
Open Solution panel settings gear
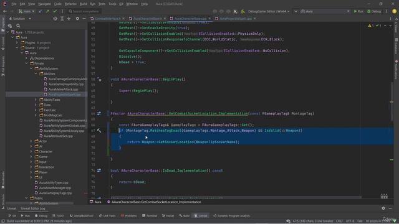click(77, 19)
